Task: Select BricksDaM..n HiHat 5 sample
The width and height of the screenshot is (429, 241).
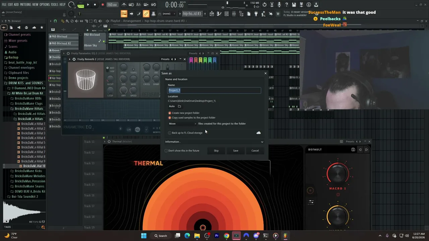Action: click(33, 143)
